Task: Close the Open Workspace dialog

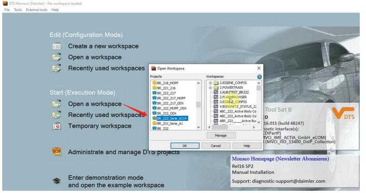Action: pos(259,68)
